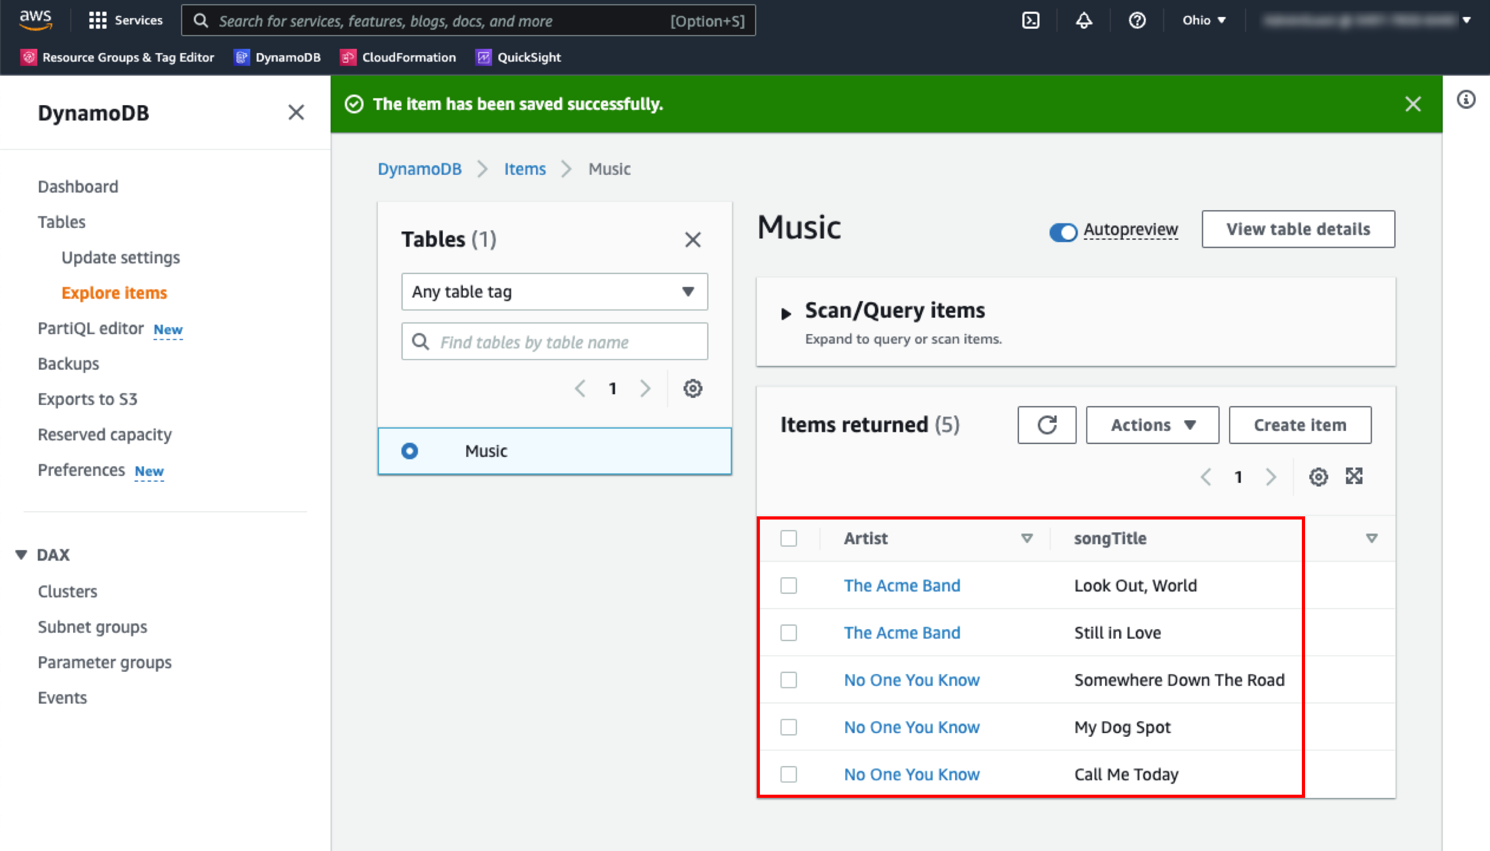Viewport: 1490px width, 851px height.
Task: Open the Actions dropdown menu
Action: 1152,425
